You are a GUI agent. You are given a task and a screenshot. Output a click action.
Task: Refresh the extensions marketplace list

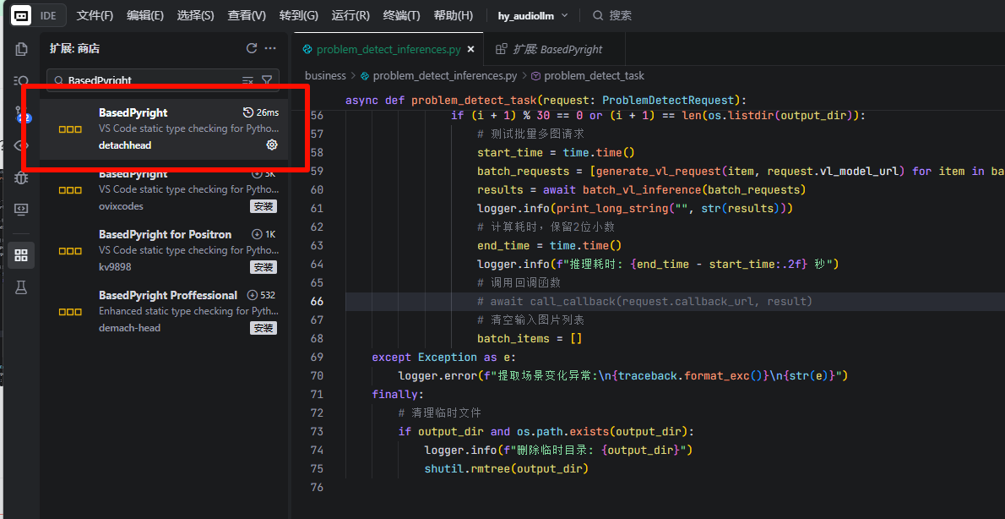tap(251, 49)
